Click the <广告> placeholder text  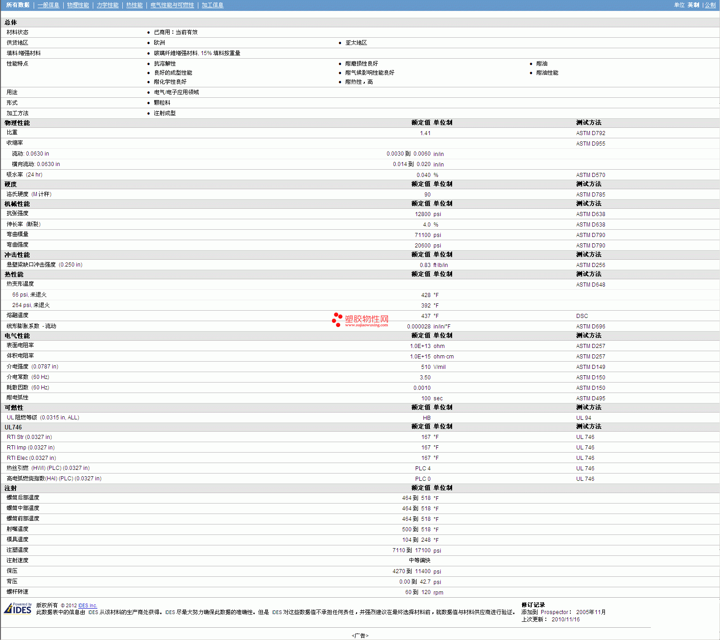tap(360, 636)
